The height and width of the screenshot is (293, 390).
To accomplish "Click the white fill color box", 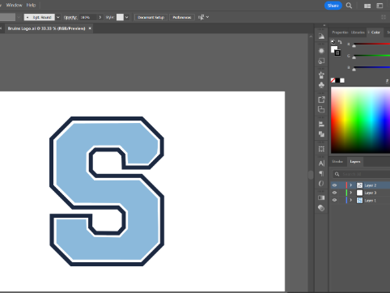I will coord(334,49).
